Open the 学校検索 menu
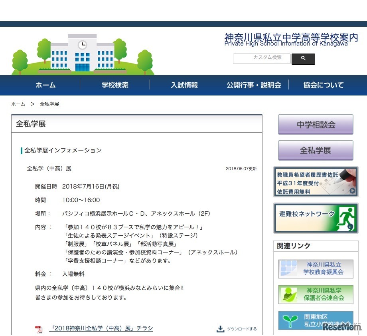This screenshot has width=367, height=336. 115,85
